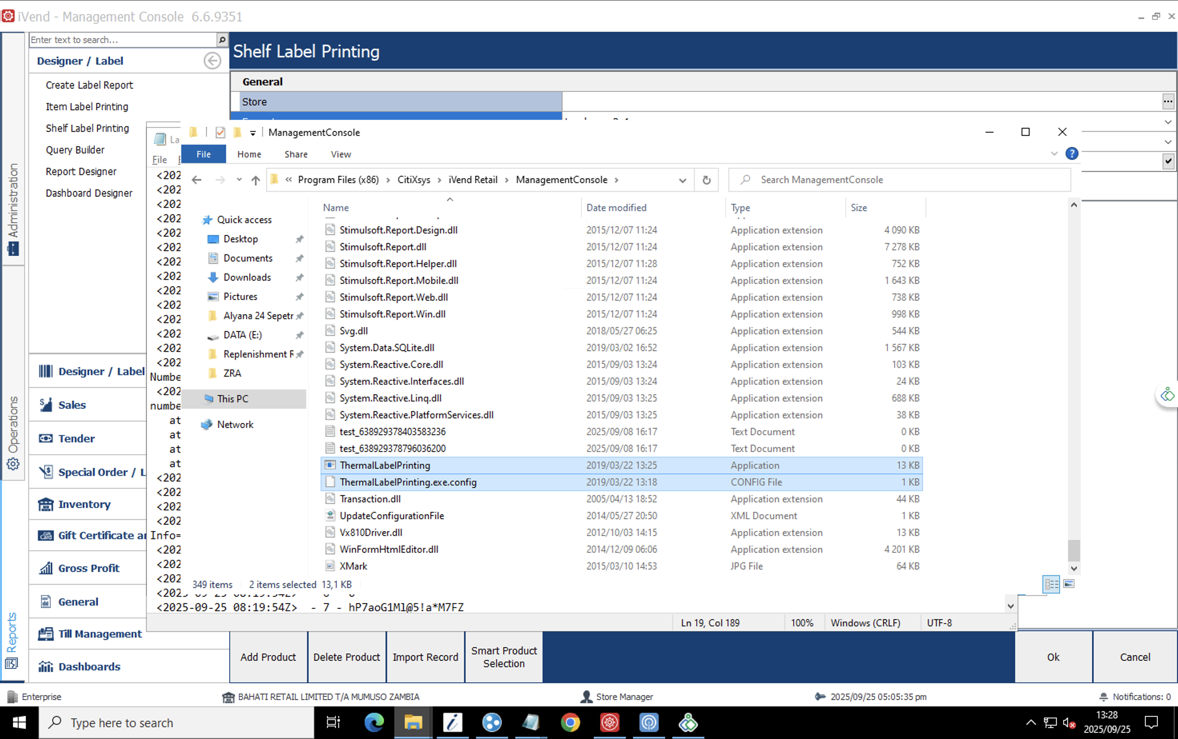This screenshot has width=1178, height=739.
Task: Expand the address bar history dropdown
Action: click(x=682, y=180)
